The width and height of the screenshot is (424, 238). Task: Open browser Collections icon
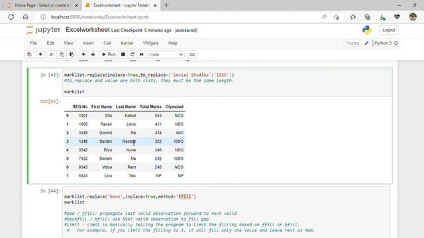[368, 17]
